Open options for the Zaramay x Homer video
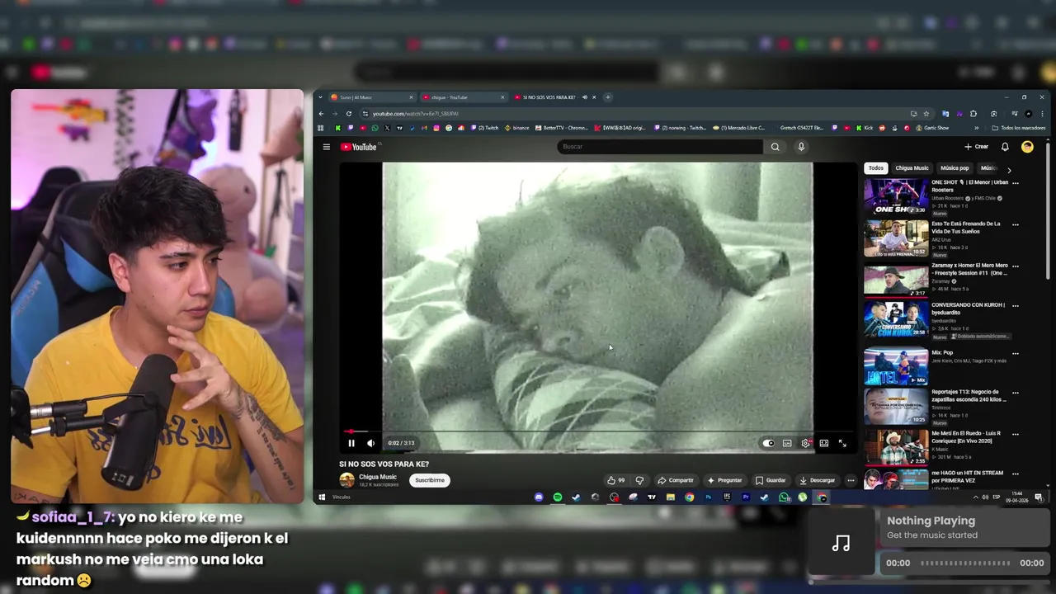The height and width of the screenshot is (594, 1056). (1016, 266)
